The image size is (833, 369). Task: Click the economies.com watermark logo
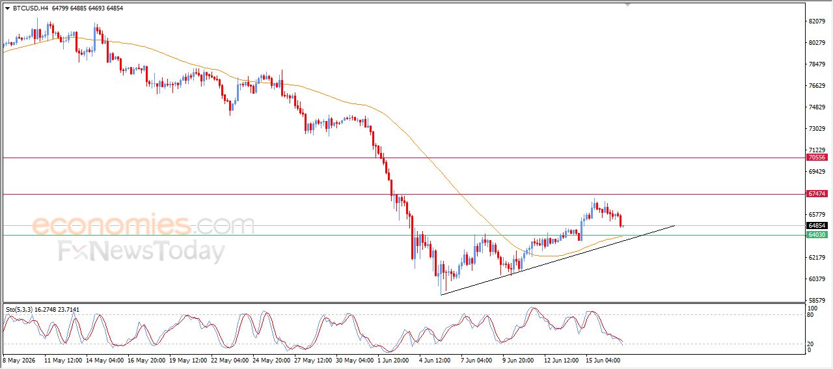tap(143, 226)
